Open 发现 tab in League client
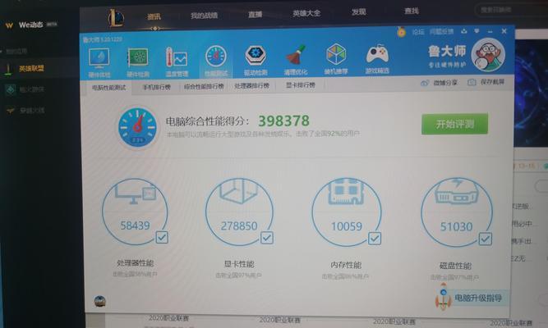This screenshot has width=548, height=328. [x=358, y=11]
